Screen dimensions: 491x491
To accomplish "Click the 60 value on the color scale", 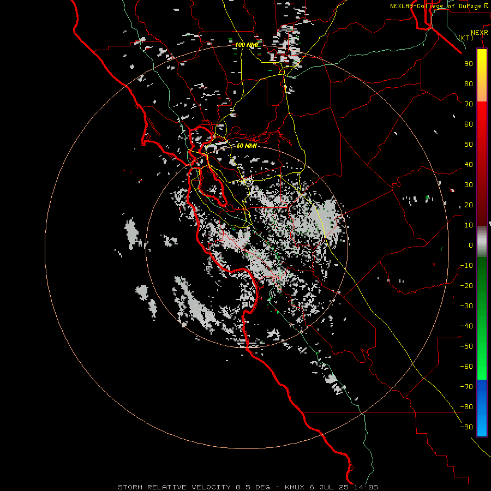I will pos(469,124).
